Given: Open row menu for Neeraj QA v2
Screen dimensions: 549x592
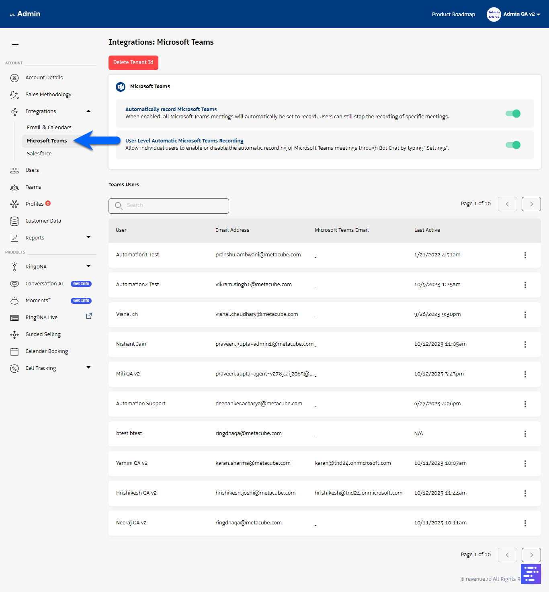Looking at the screenshot, I should coord(525,523).
